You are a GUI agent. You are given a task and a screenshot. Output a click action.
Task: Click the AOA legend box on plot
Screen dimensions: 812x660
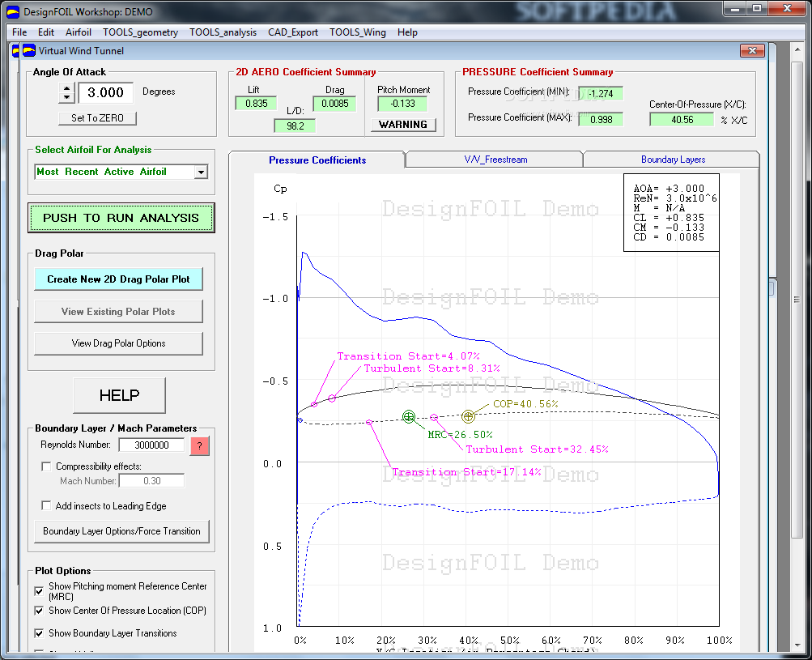[672, 213]
